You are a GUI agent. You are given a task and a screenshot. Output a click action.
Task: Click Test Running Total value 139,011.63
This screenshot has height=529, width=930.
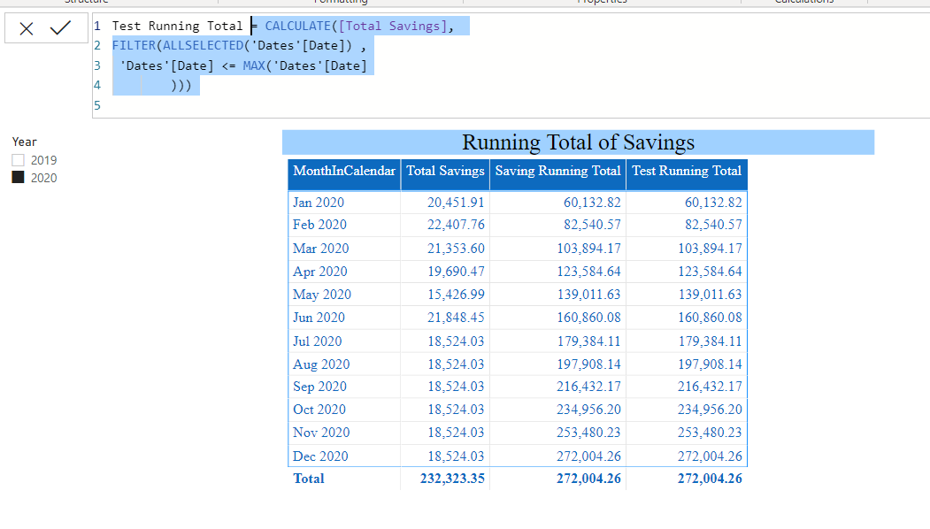(x=710, y=295)
